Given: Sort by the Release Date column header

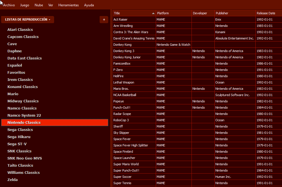Looking at the screenshot, I should (x=269, y=13).
